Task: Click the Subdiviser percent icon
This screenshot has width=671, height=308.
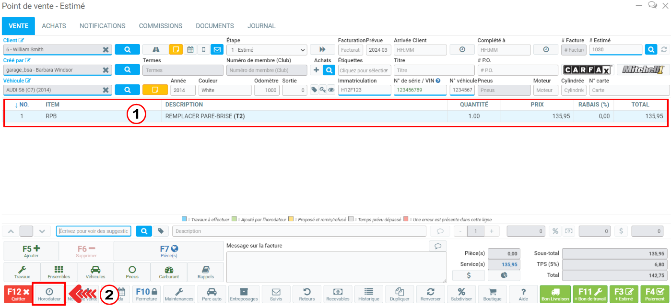Action: [461, 294]
